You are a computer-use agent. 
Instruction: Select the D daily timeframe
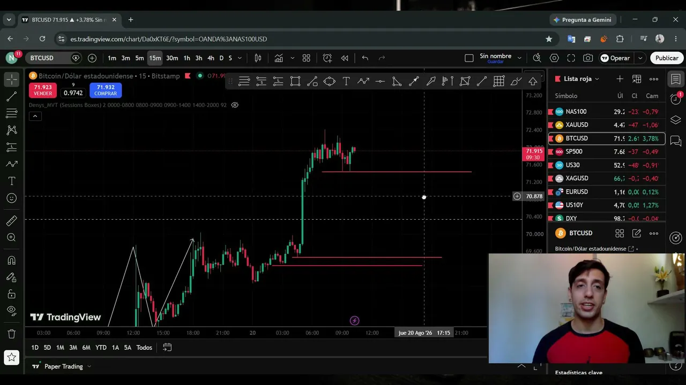(x=221, y=58)
